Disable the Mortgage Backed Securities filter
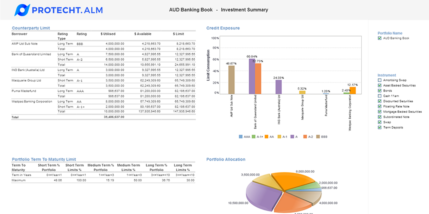The width and height of the screenshot is (429, 214). 379,112
